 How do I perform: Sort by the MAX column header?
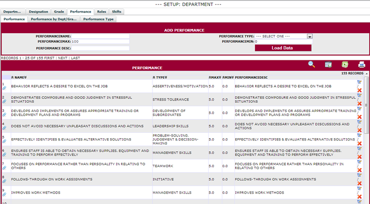(215, 77)
